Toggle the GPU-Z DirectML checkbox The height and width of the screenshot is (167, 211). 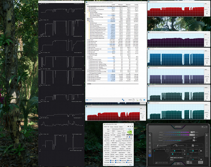[128, 160]
